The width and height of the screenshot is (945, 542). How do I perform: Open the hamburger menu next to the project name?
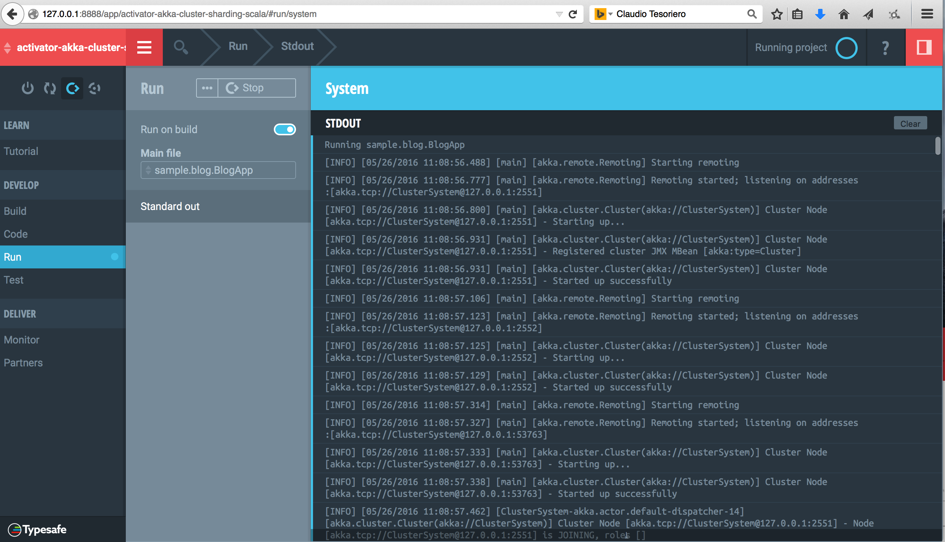144,47
